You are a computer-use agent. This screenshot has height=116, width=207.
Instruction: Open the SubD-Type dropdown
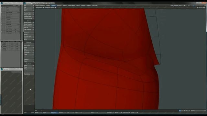pyautogui.click(x=126, y=113)
